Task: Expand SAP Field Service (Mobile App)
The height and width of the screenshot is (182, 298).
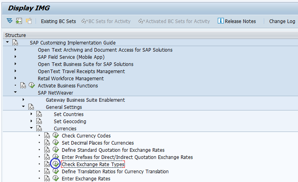Action: click(x=16, y=57)
